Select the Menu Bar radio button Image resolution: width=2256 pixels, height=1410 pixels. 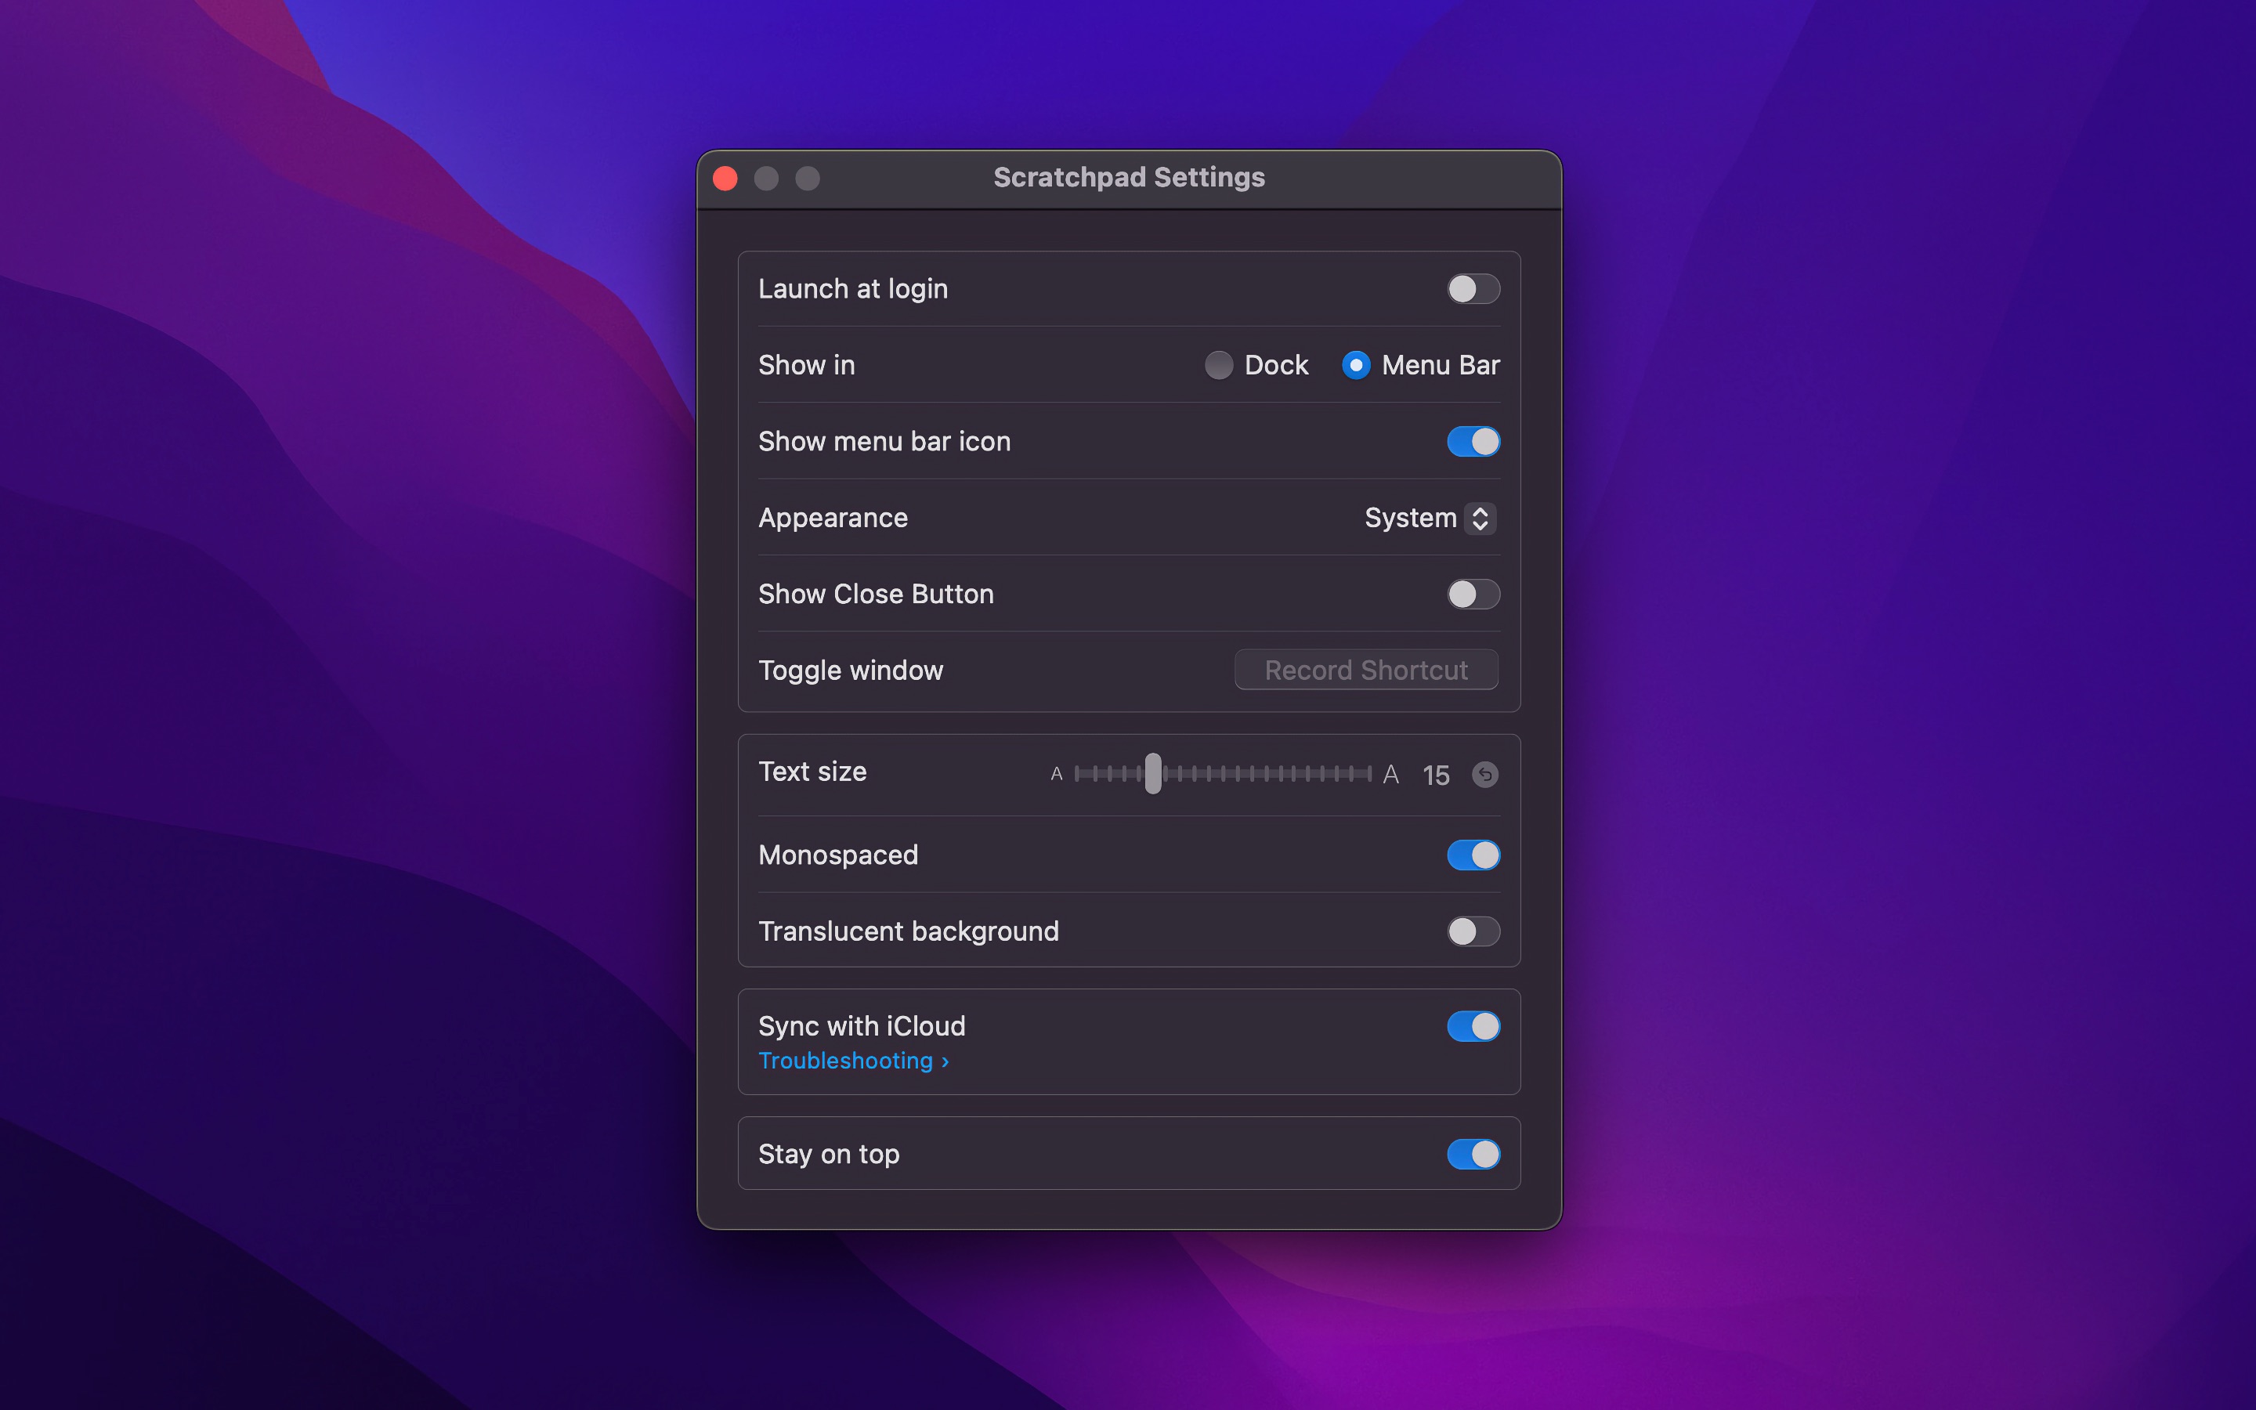click(1355, 364)
